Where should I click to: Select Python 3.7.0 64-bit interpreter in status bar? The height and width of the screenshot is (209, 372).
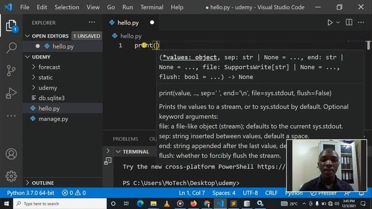31,193
